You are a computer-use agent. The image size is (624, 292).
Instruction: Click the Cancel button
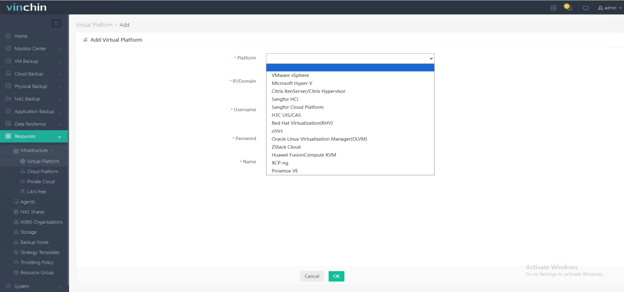pyautogui.click(x=312, y=276)
